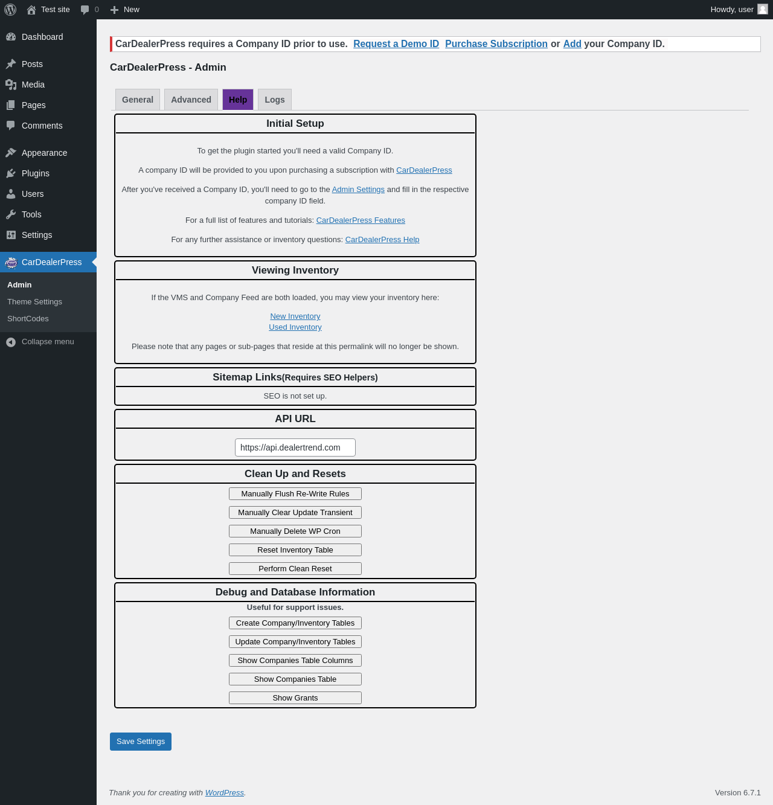Click Show Companies Table Columns button

pyautogui.click(x=295, y=661)
